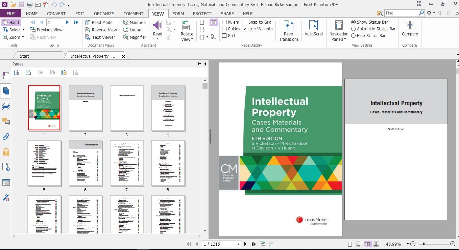Click Read Mode button
Screen dimensions: 459x250
tap(99, 22)
